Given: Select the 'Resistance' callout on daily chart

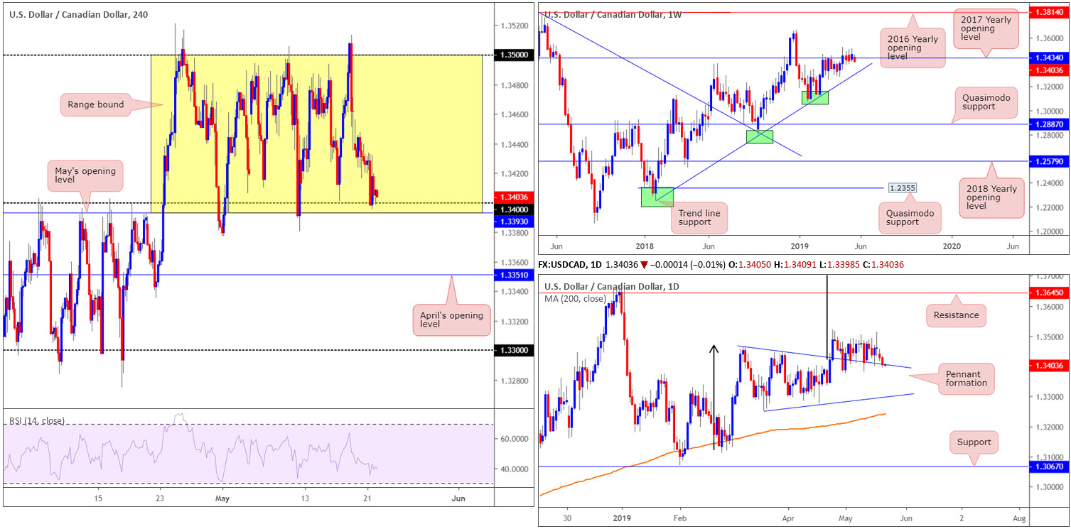Looking at the screenshot, I should (x=956, y=315).
